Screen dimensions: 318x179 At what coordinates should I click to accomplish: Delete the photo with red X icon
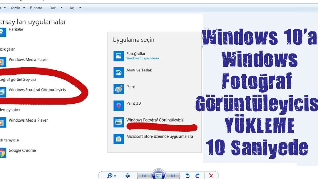pyautogui.click(x=211, y=176)
